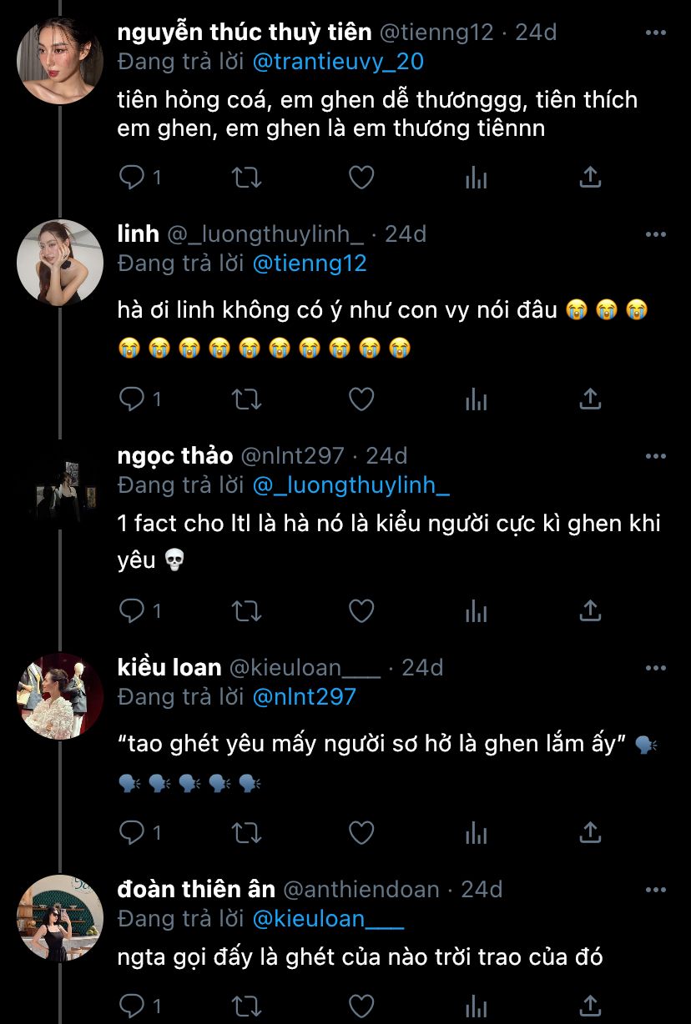View analytics for linh's tweet

tap(477, 399)
